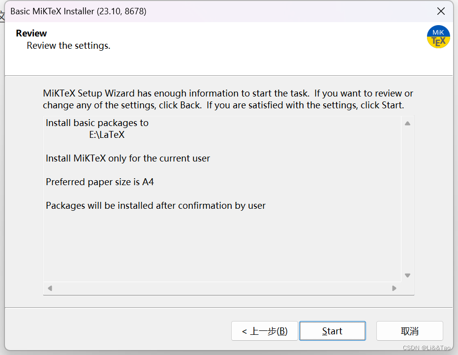Click the E:\LaTeX install path text
The width and height of the screenshot is (458, 355).
(107, 134)
